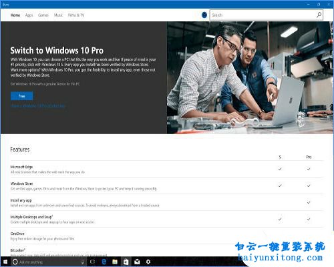Screen dimensions: 334x267
Task: Click the Switch to Windows 10 Pro headline
Action: click(x=57, y=51)
